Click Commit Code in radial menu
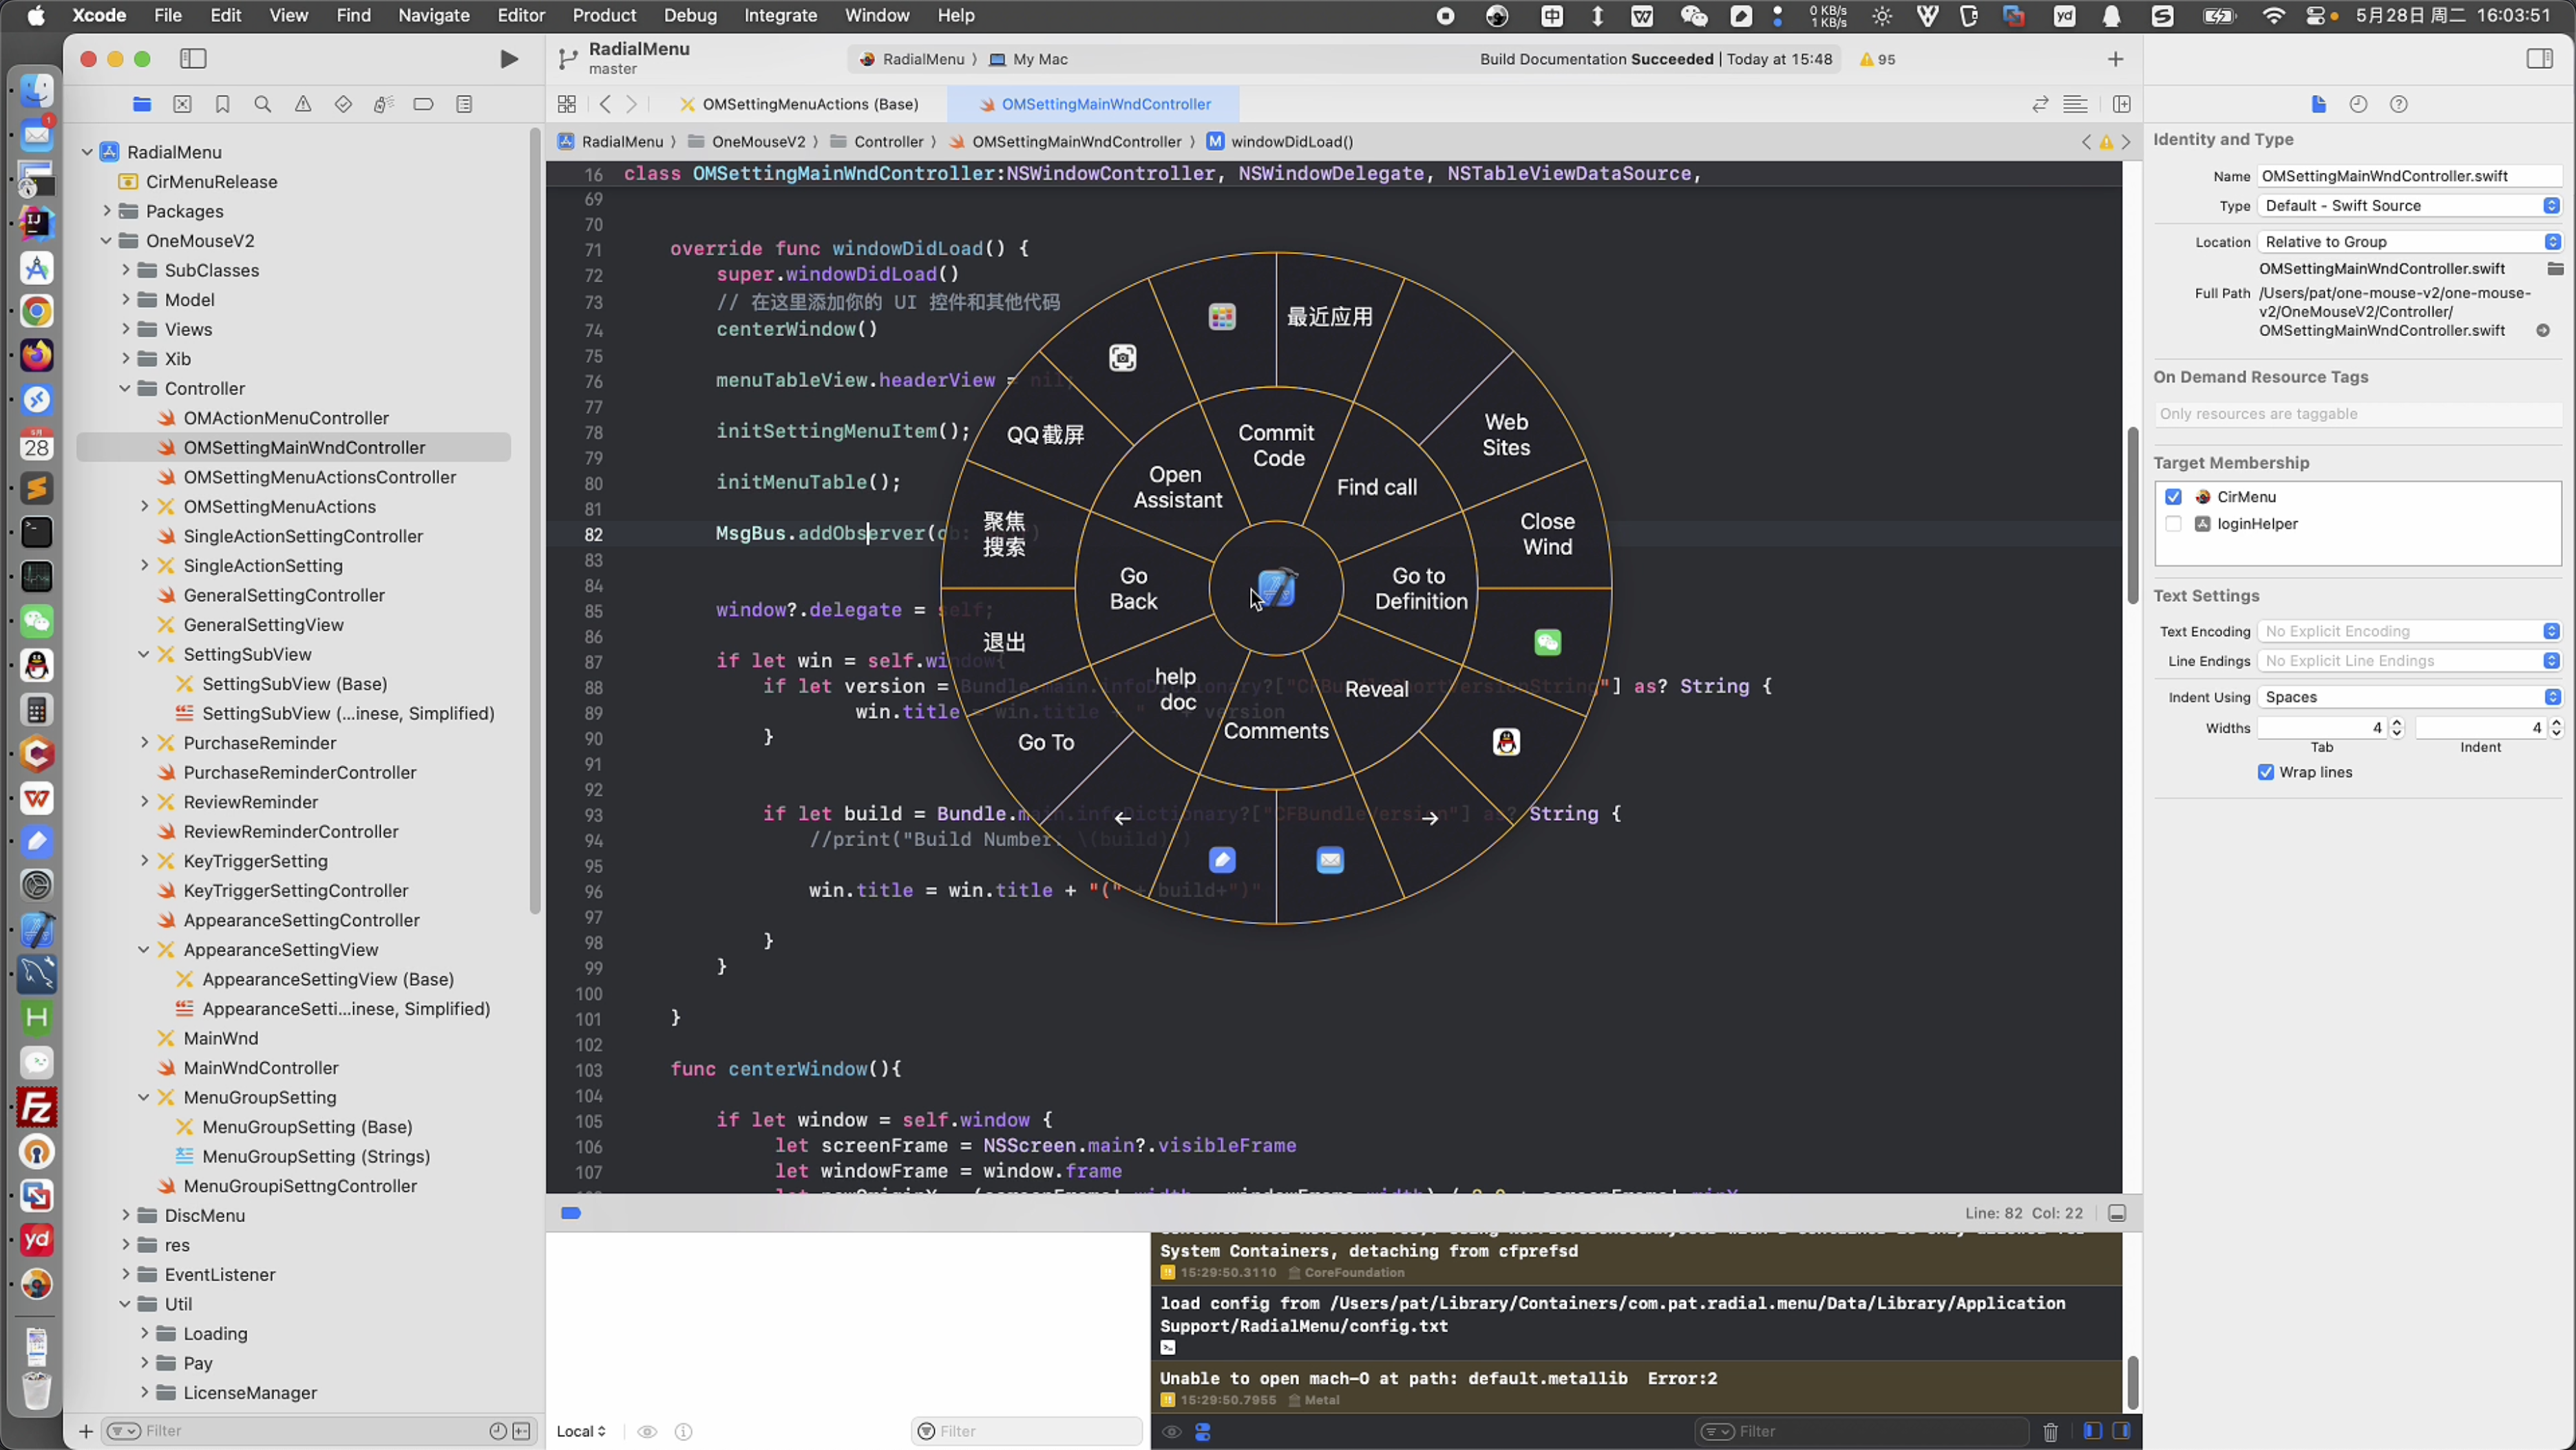 pyautogui.click(x=1277, y=445)
